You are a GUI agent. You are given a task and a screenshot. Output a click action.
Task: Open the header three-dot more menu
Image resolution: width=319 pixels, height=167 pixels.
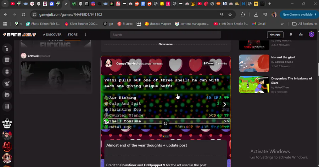tap(85, 34)
